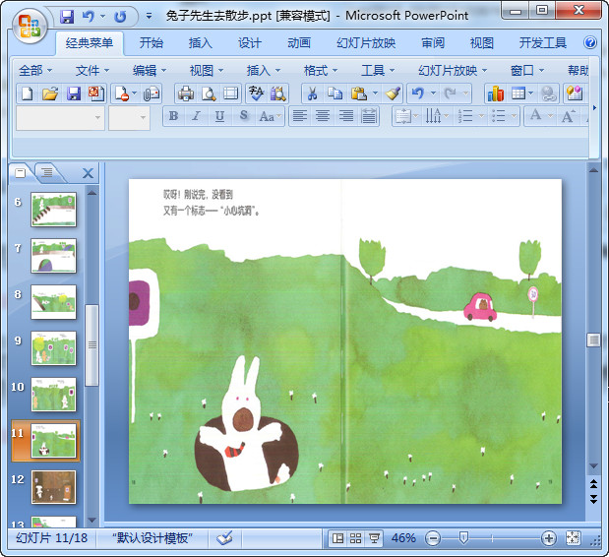This screenshot has height=557, width=609.
Task: Open Help question mark icon
Action: [x=590, y=42]
